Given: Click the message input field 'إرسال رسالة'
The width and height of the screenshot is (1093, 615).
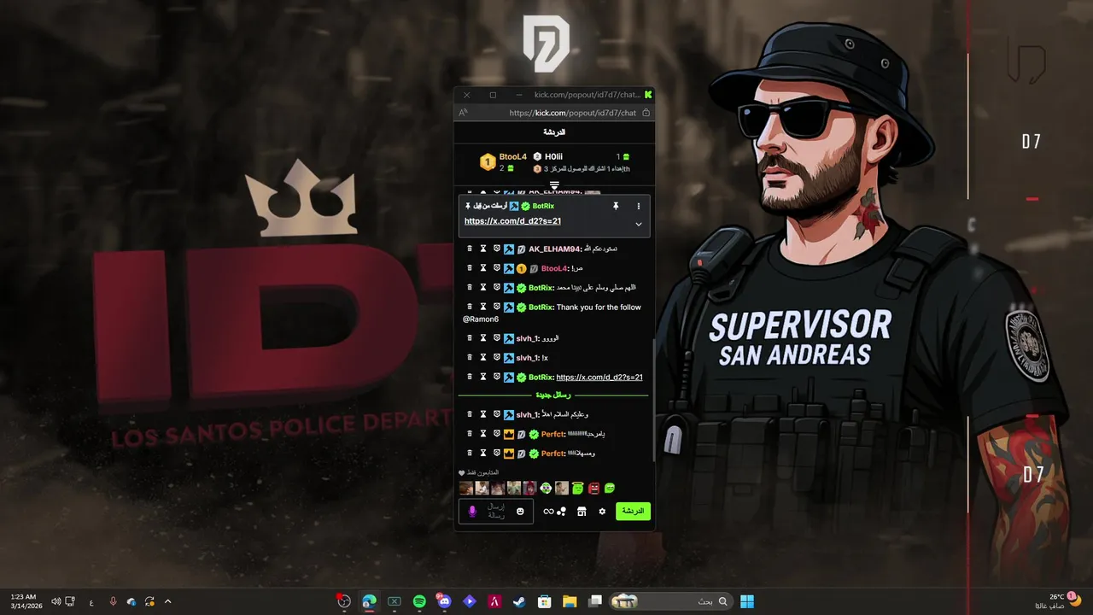Looking at the screenshot, I should (496, 511).
